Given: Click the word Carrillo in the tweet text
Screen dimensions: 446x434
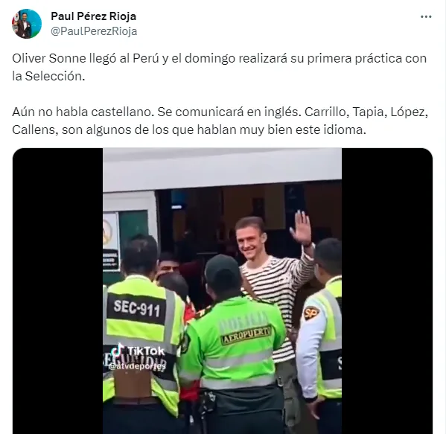Looking at the screenshot, I should 327,112.
